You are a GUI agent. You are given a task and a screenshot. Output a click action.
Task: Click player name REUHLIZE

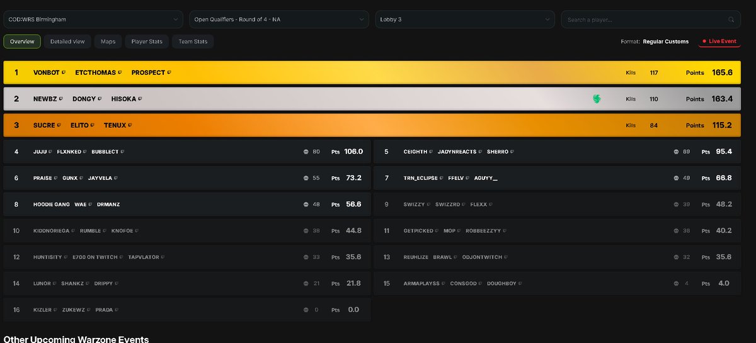tap(416, 257)
